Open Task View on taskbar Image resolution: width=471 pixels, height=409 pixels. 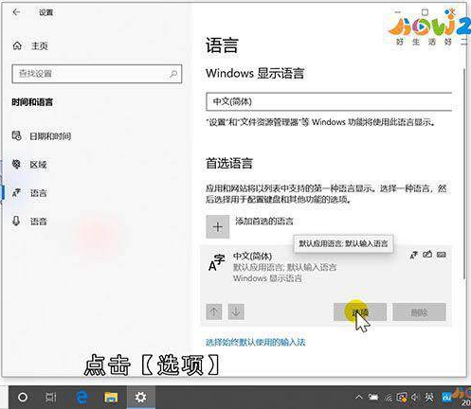click(x=51, y=397)
